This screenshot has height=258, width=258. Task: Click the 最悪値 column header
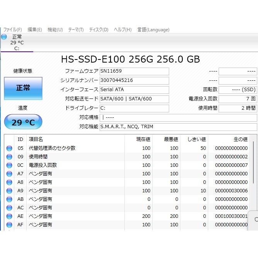166,139
